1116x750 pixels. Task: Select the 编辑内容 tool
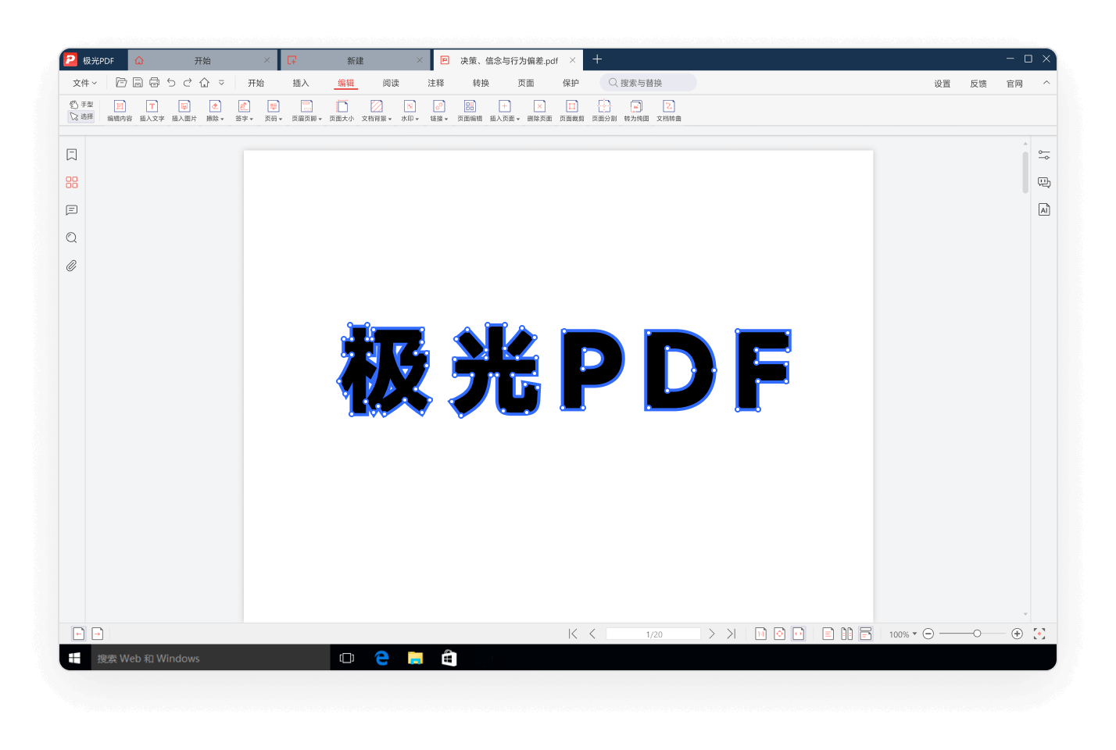119,110
